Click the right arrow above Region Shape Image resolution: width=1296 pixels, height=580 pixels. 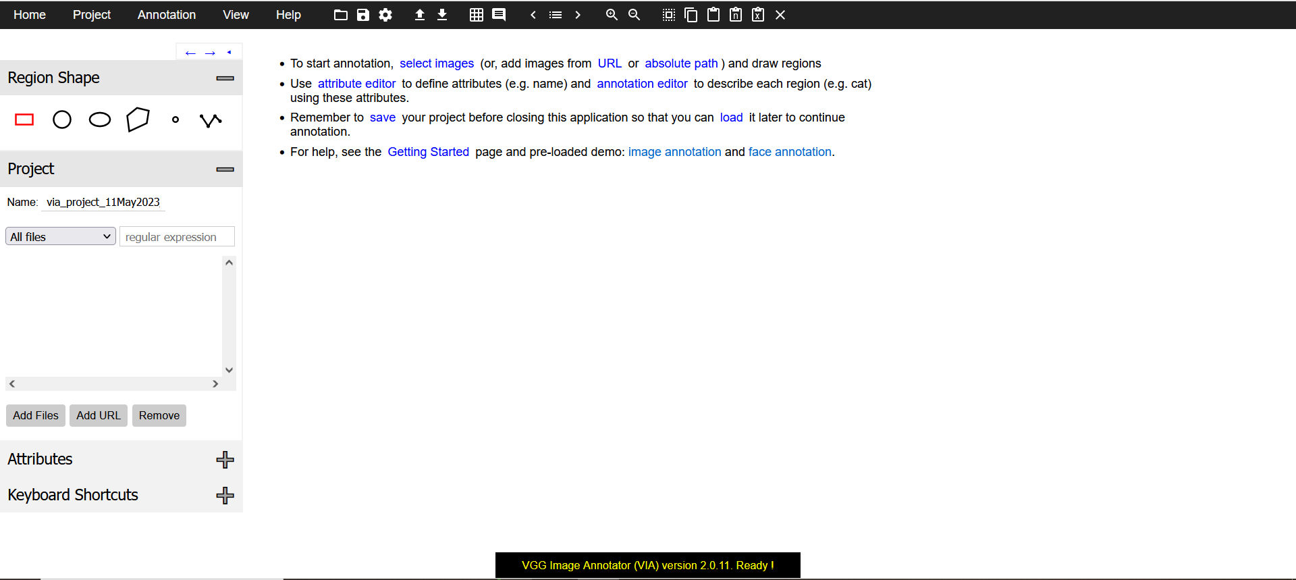(210, 53)
